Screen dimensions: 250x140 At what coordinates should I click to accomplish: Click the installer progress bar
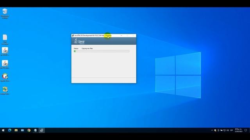point(102,51)
